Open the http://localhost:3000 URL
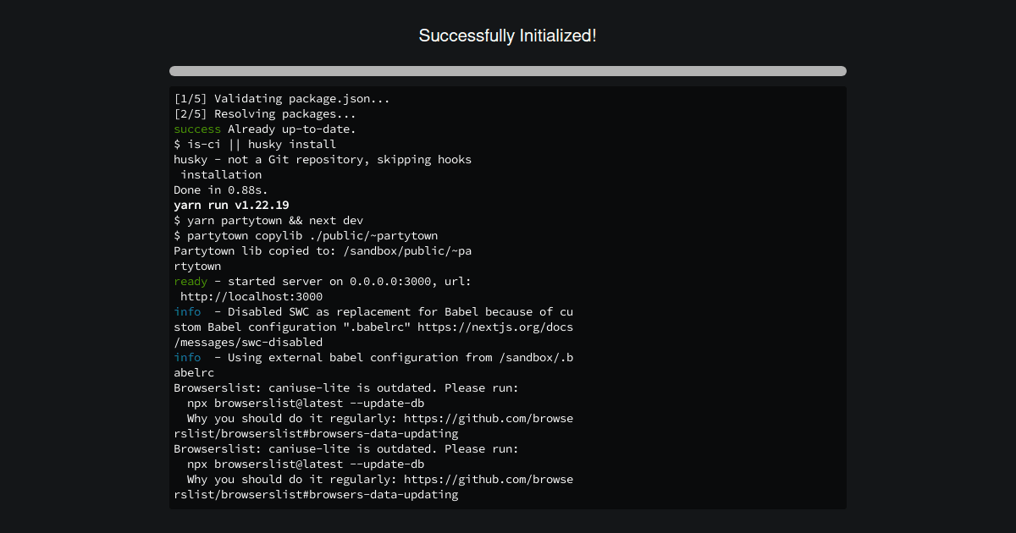This screenshot has height=533, width=1016. point(251,297)
